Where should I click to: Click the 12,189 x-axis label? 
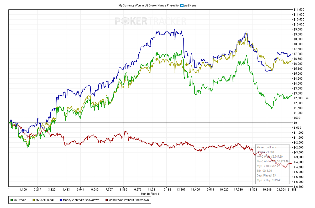click(x=166, y=189)
